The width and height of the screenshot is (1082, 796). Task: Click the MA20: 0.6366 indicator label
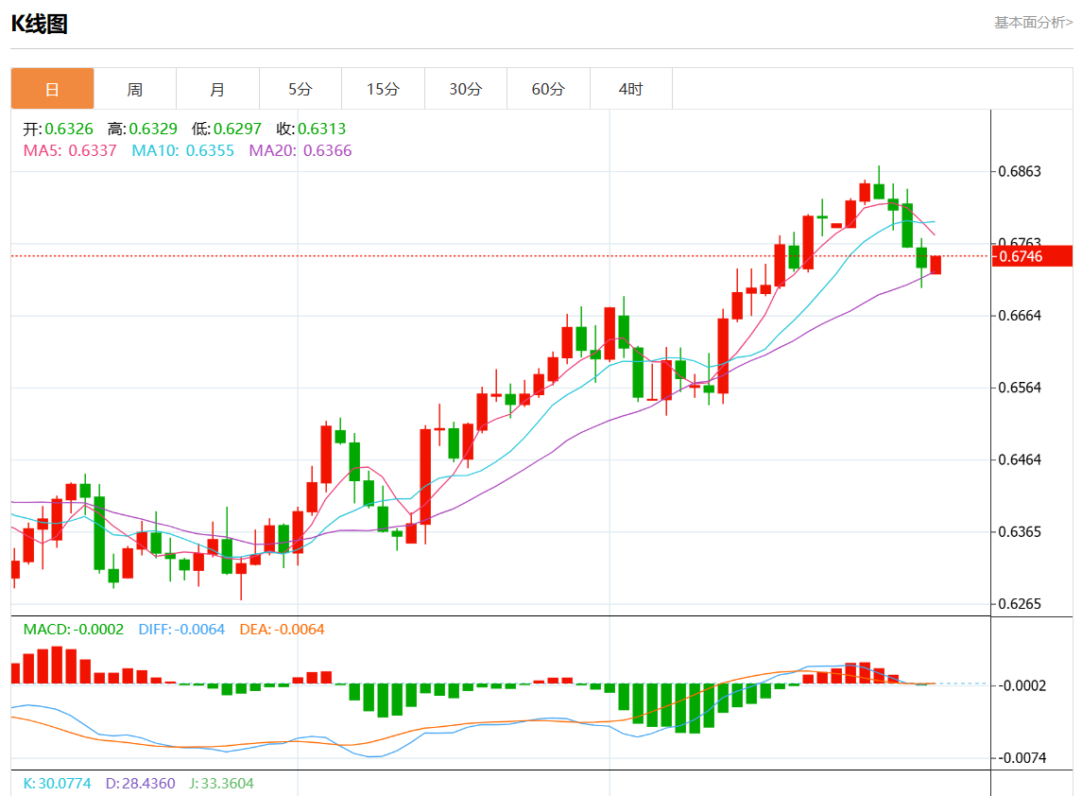pyautogui.click(x=301, y=150)
